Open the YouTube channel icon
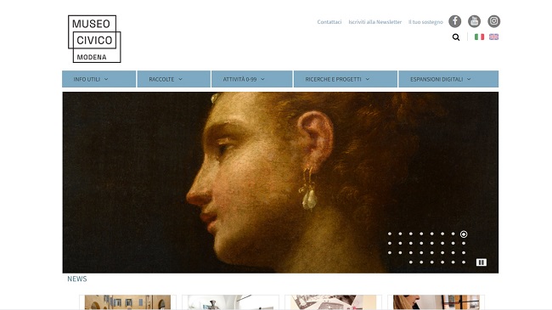The width and height of the screenshot is (552, 310). pos(474,21)
